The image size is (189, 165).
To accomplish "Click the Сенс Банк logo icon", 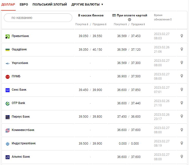I will click(x=8, y=90).
